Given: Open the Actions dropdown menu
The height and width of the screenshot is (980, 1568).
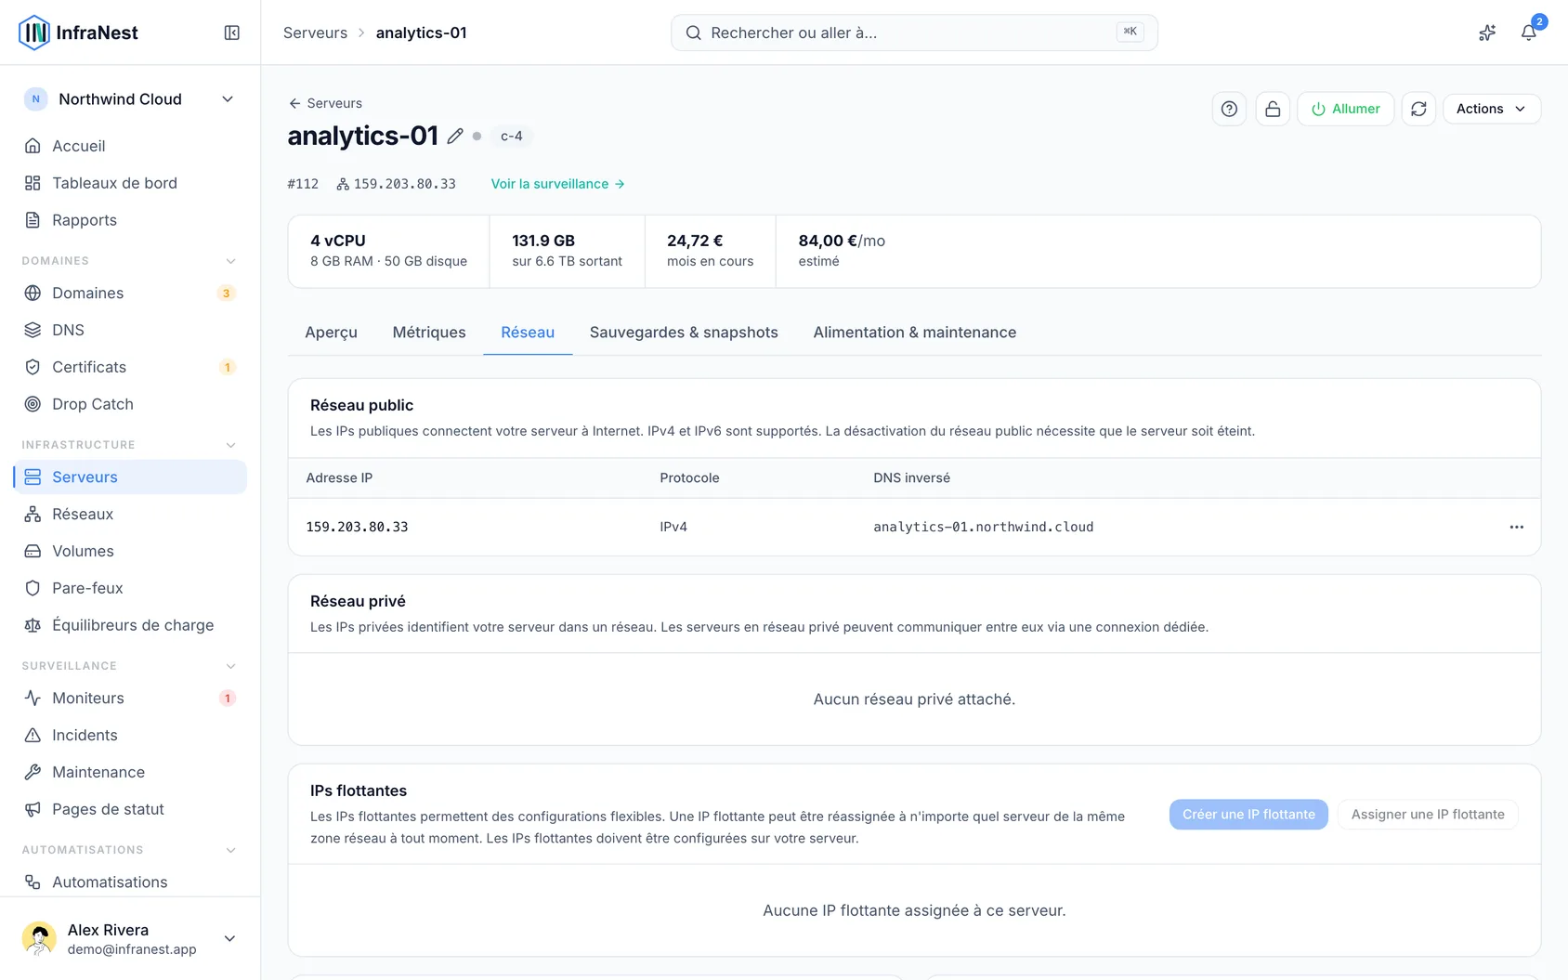Looking at the screenshot, I should (1491, 109).
